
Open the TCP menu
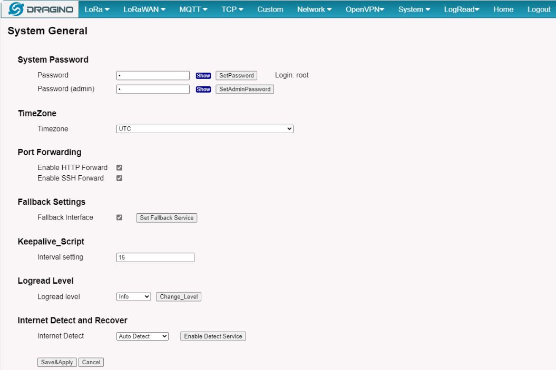(x=232, y=9)
